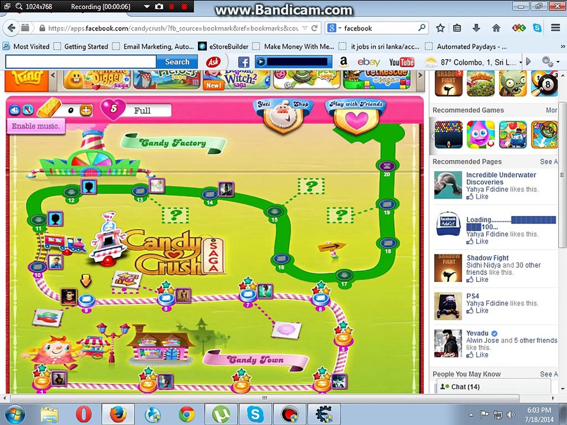Select level 19 on the map

[387, 205]
